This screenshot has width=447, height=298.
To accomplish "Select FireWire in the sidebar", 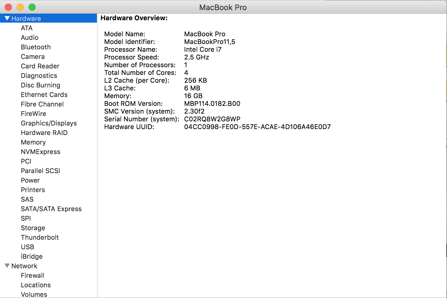I will pyautogui.click(x=34, y=114).
